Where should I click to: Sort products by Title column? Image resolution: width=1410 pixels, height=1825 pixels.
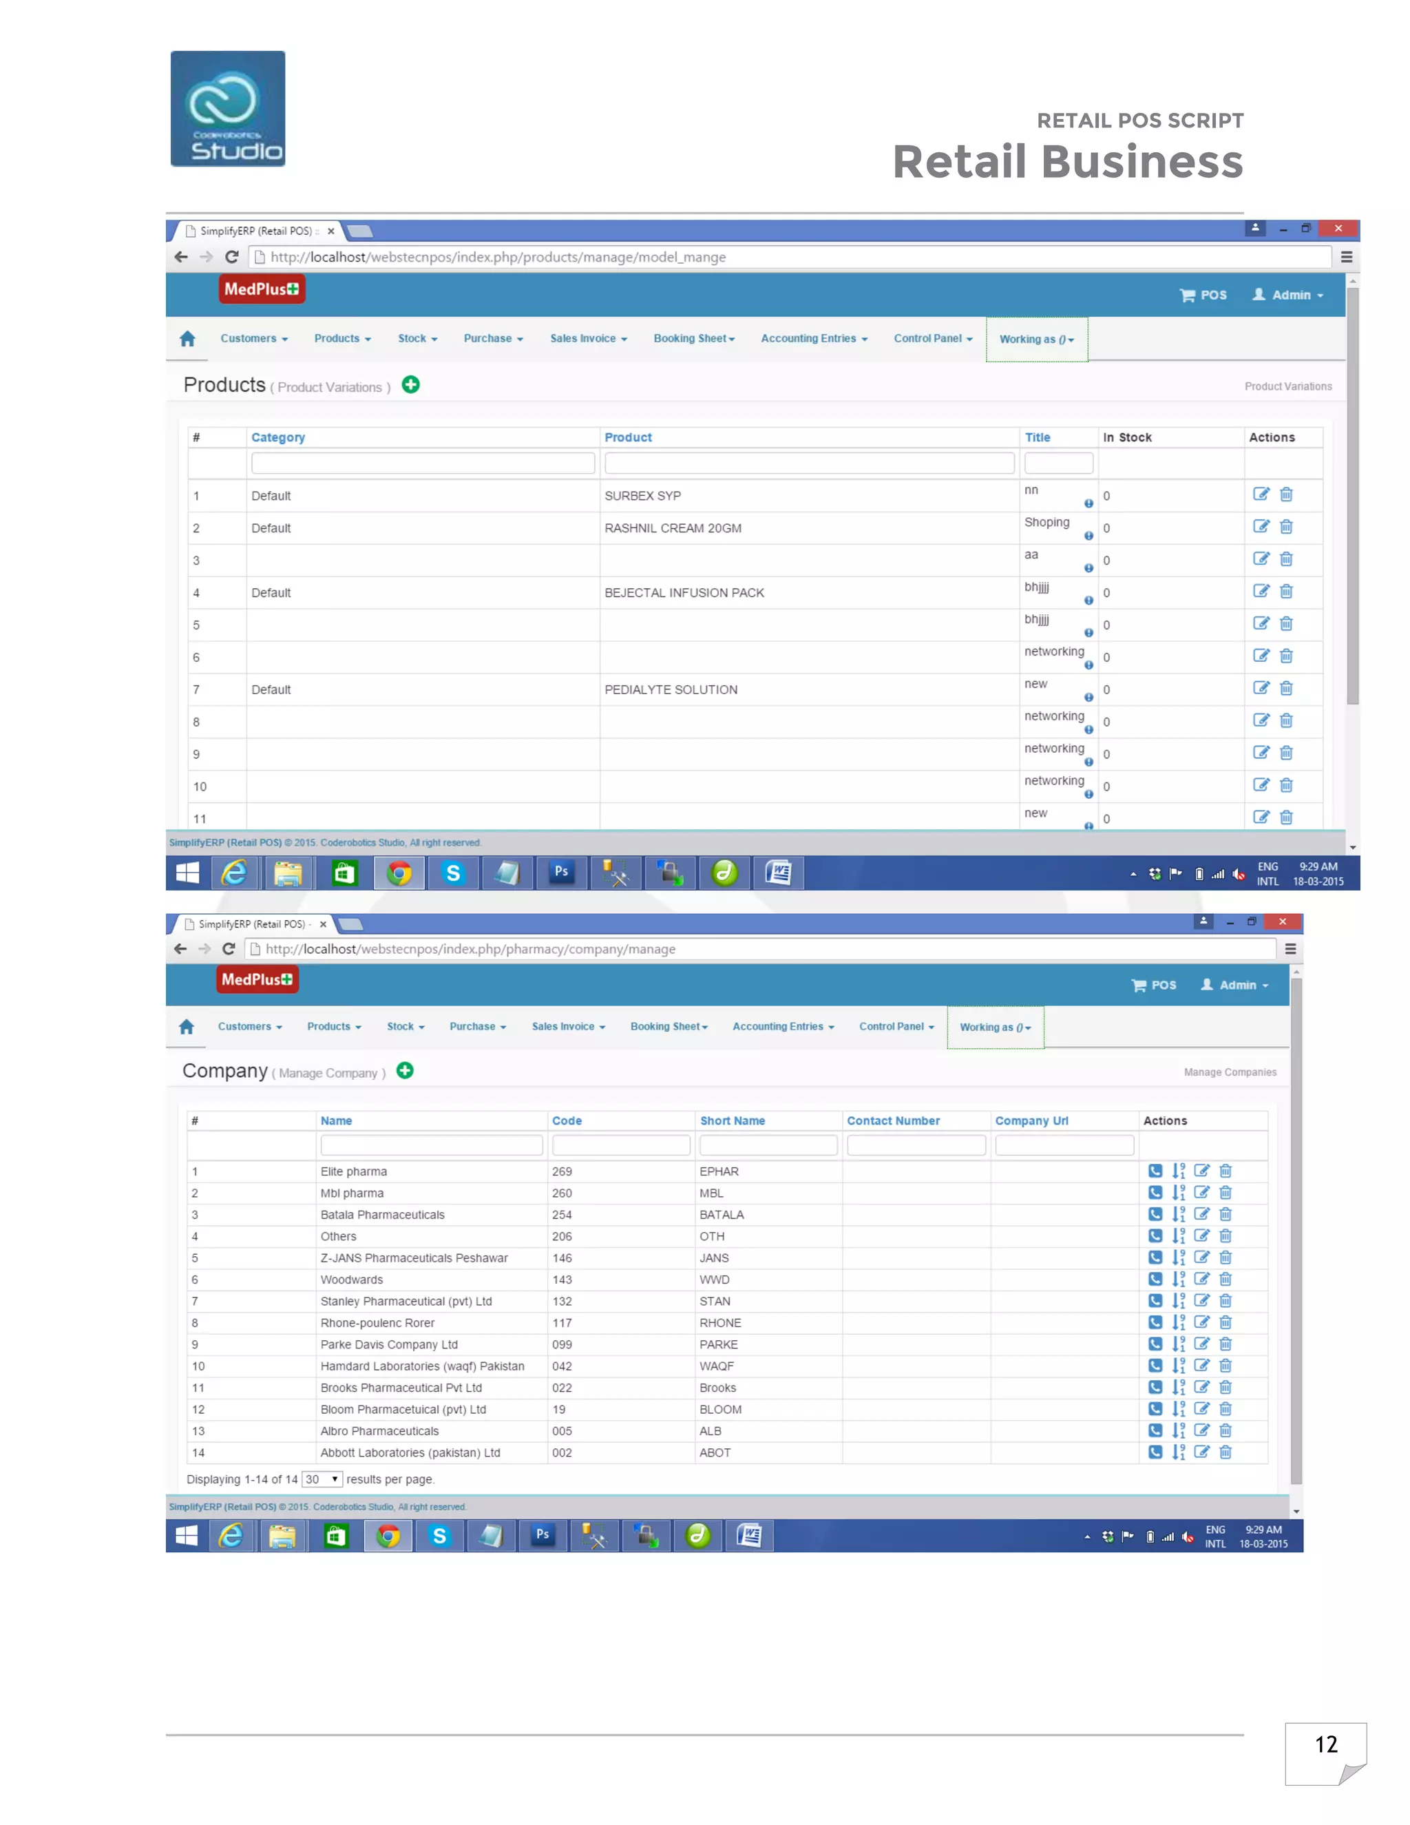(1038, 437)
